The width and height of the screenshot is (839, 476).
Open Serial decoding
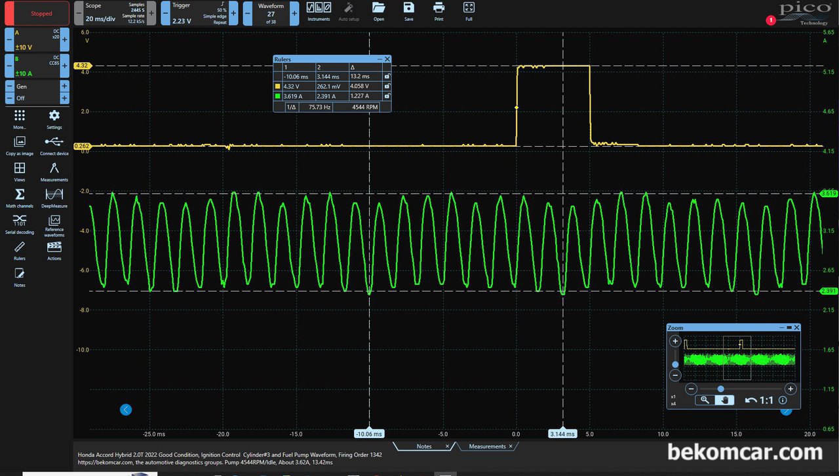(x=20, y=223)
